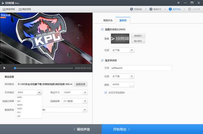Open the export size 1080P dropdown

[75, 92]
